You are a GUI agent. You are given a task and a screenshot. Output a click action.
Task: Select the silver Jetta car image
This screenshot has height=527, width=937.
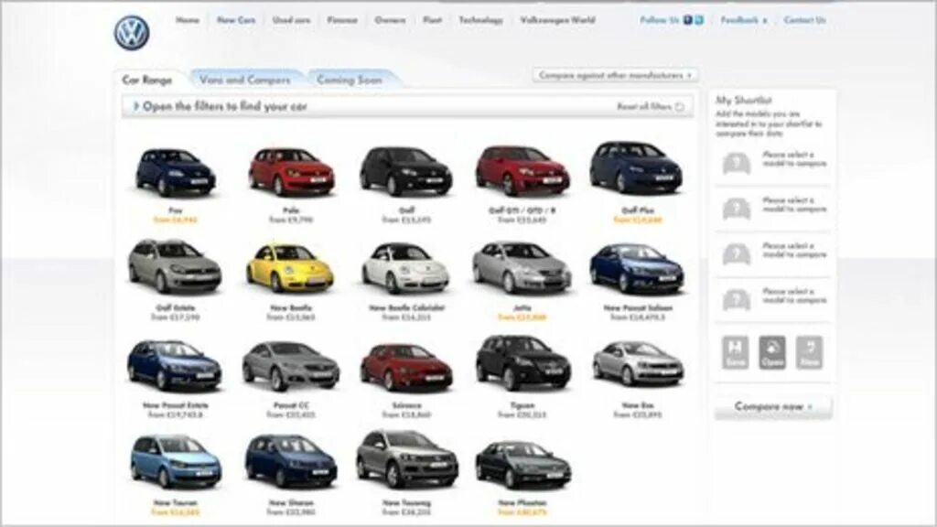click(521, 268)
